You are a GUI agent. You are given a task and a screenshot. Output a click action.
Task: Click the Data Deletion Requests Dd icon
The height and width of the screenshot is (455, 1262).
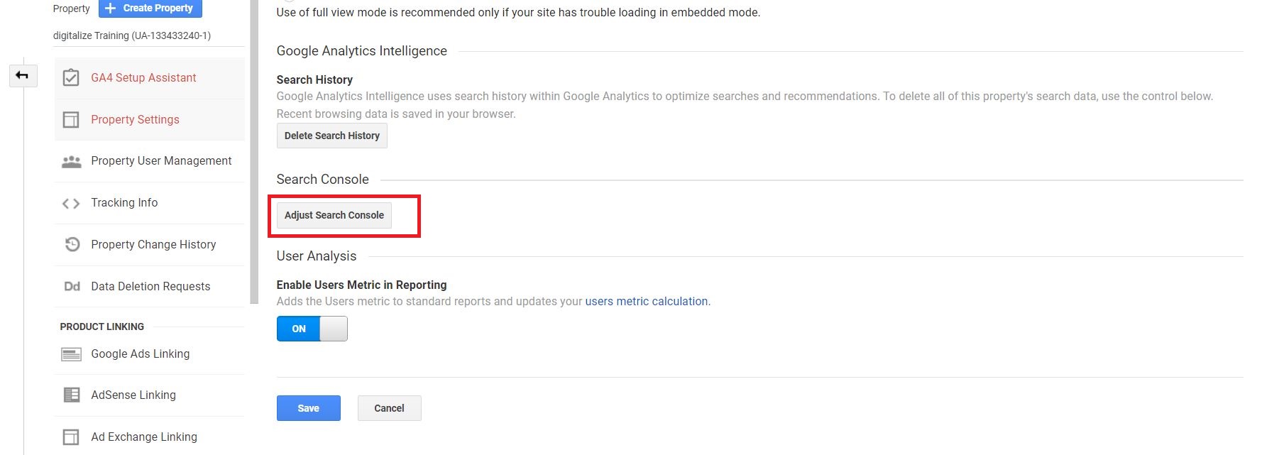[72, 286]
